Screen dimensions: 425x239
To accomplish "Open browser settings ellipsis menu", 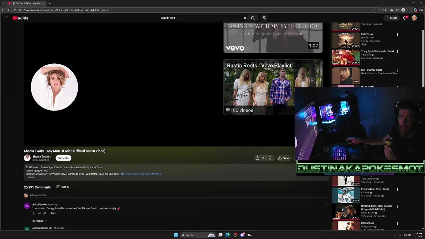I will coord(409,10).
